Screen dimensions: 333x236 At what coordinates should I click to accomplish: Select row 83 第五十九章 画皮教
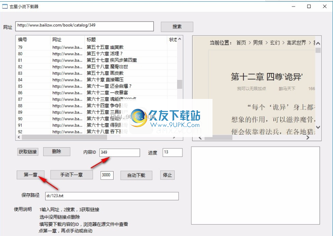pos(96,73)
